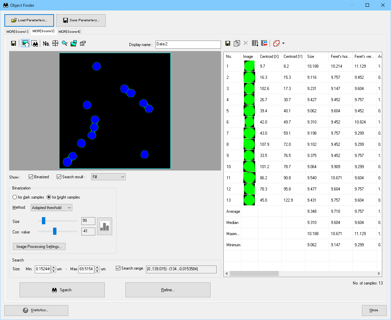The width and height of the screenshot is (391, 320).
Task: Open the image properties settings icon
Action: [x=82, y=43]
